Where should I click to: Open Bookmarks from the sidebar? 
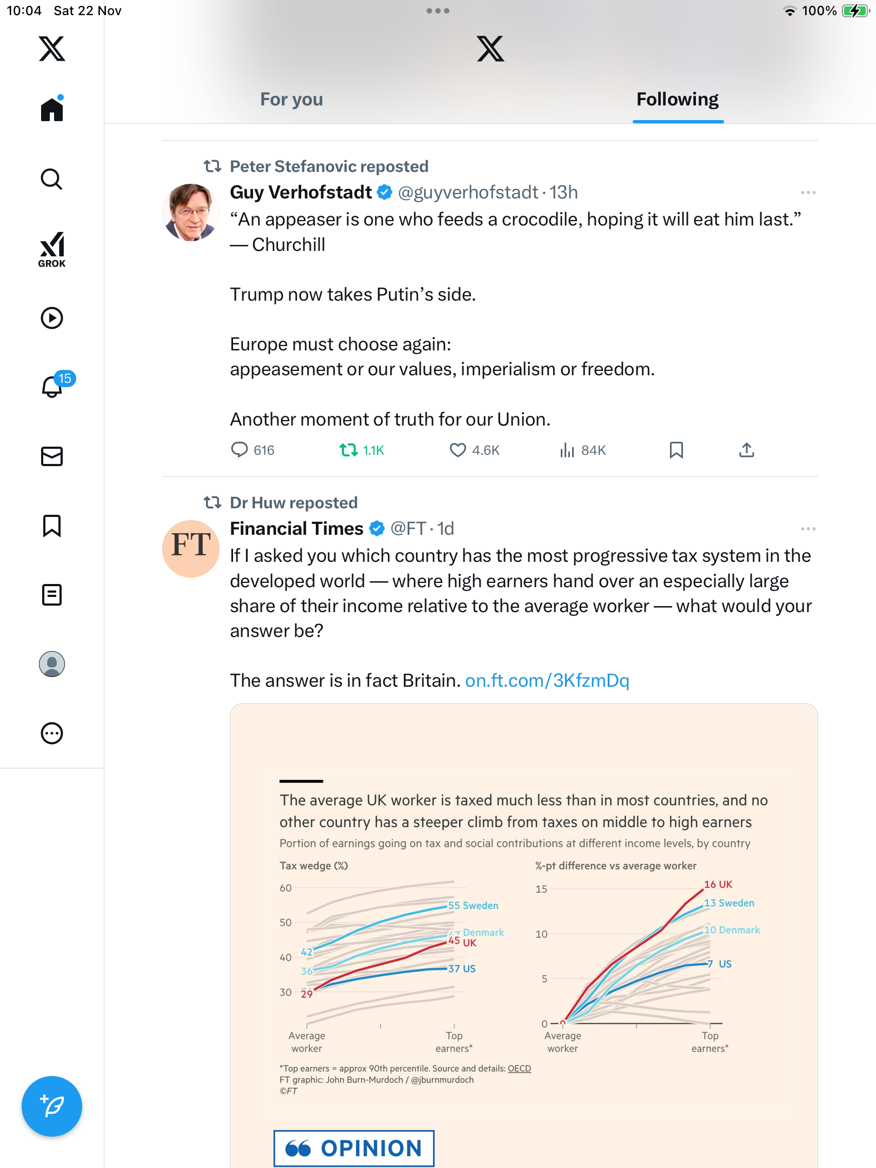52,526
